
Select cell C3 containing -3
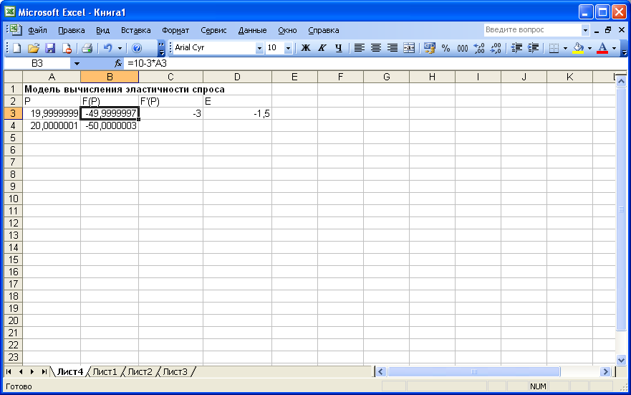(170, 113)
